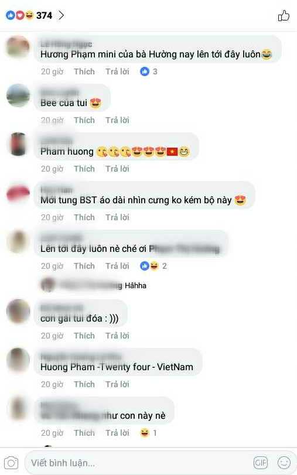The width and height of the screenshot is (297, 475).
Task: Open the like count 3 on first comment
Action: [149, 71]
